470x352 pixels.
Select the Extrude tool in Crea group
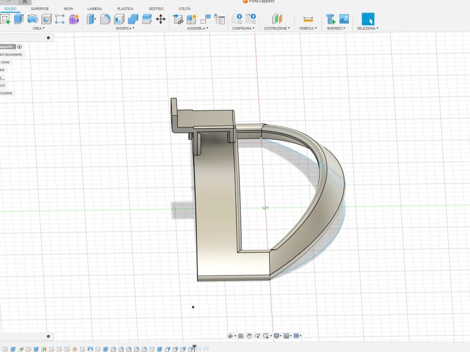point(19,19)
